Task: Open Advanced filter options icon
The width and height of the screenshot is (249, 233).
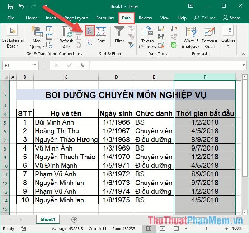Action: (x=131, y=45)
